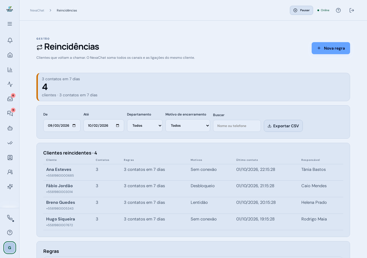Click the Online status indicator

click(323, 10)
